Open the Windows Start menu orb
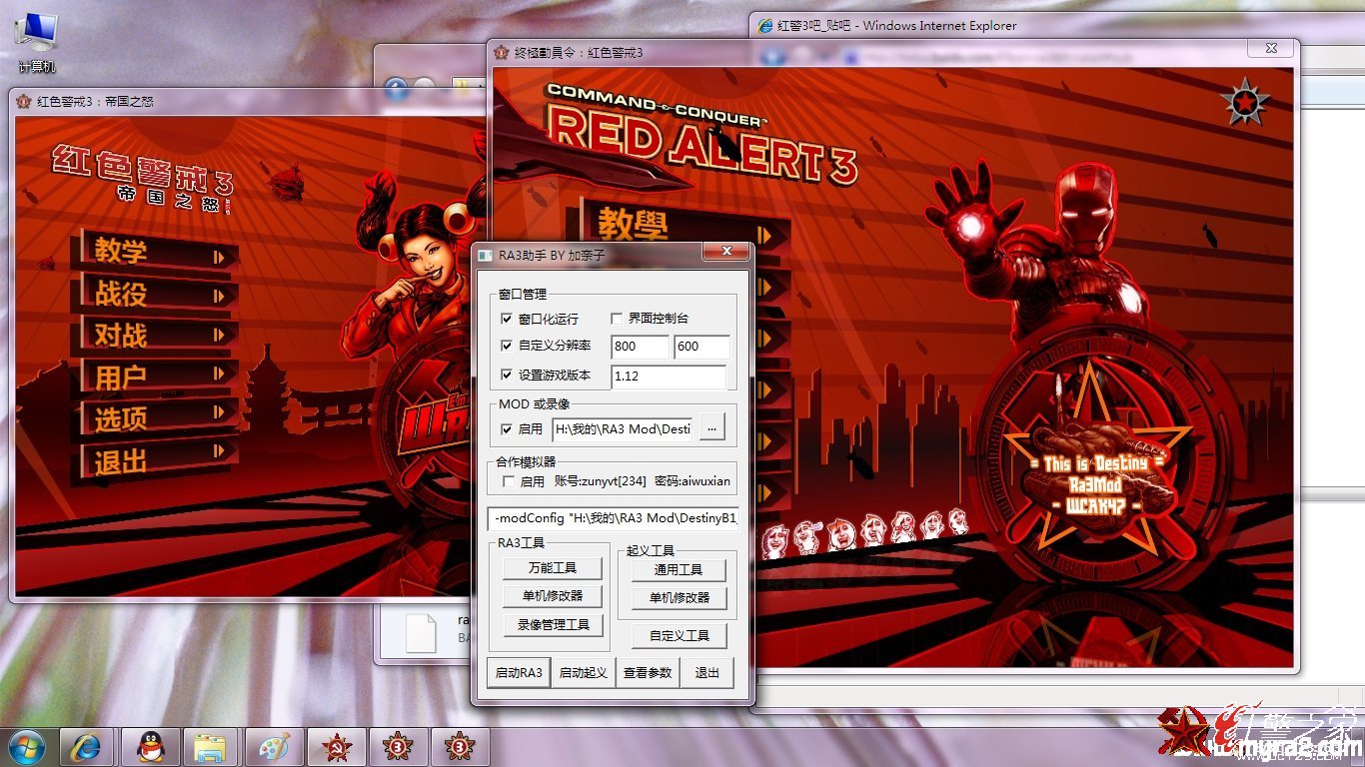 point(27,746)
